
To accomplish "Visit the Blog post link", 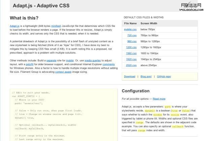I will coord(146,77).
